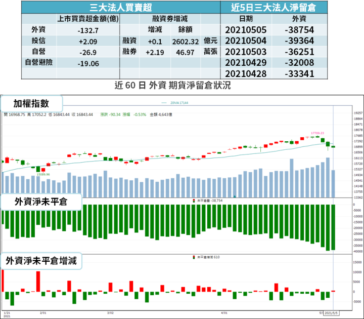Click the 加權指數 panel label
The height and width of the screenshot is (319, 364).
pyautogui.click(x=31, y=103)
